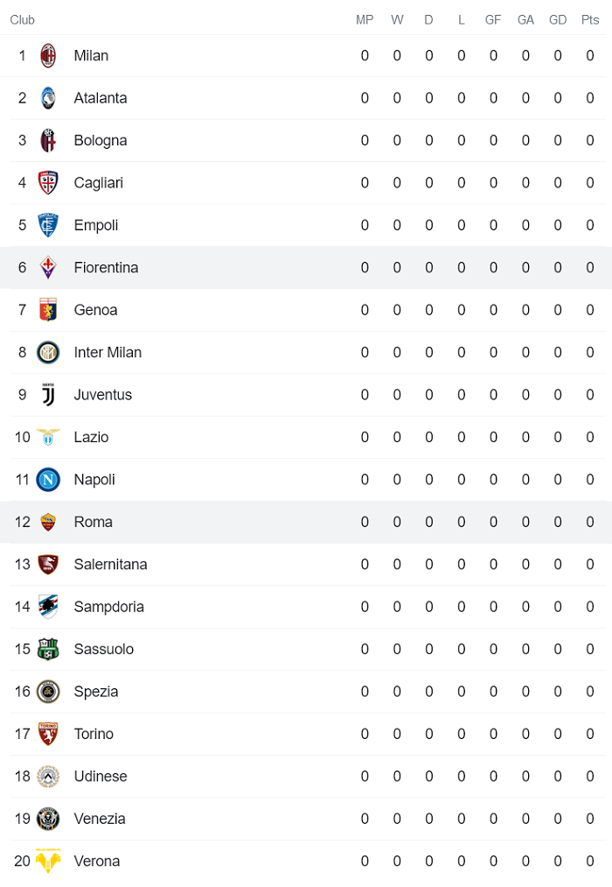Image resolution: width=612 pixels, height=887 pixels.
Task: Click the Juventus crest icon
Action: [x=50, y=395]
